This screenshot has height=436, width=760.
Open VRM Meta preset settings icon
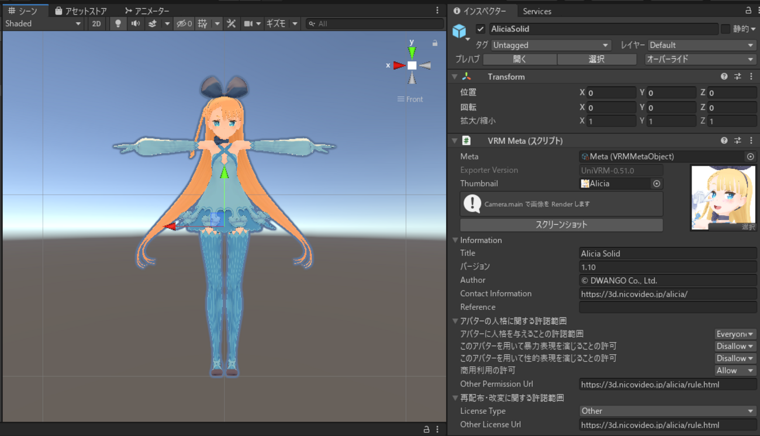pos(738,141)
